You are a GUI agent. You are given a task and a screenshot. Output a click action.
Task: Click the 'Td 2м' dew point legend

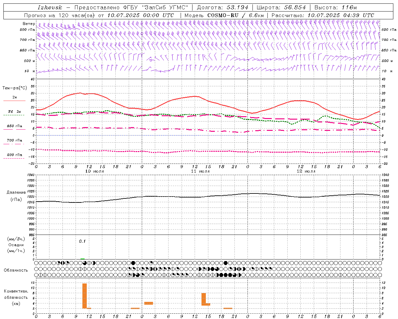(14, 112)
